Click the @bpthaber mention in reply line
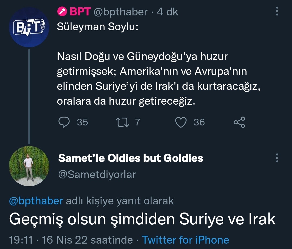Viewport: 292px width, 249px height. pyautogui.click(x=36, y=201)
